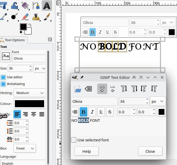Select the Eraser tool
This screenshot has height=165, width=177.
tap(25, 17)
